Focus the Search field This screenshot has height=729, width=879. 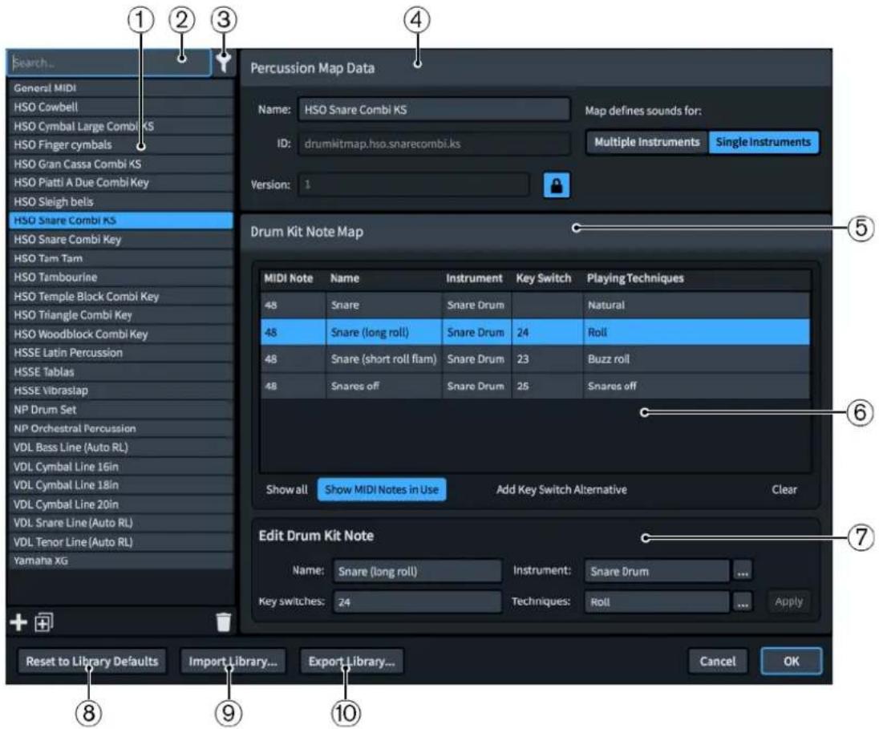pos(109,63)
